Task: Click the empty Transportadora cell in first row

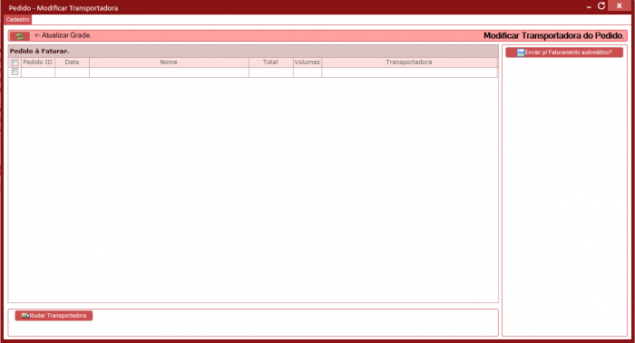Action: [x=409, y=72]
